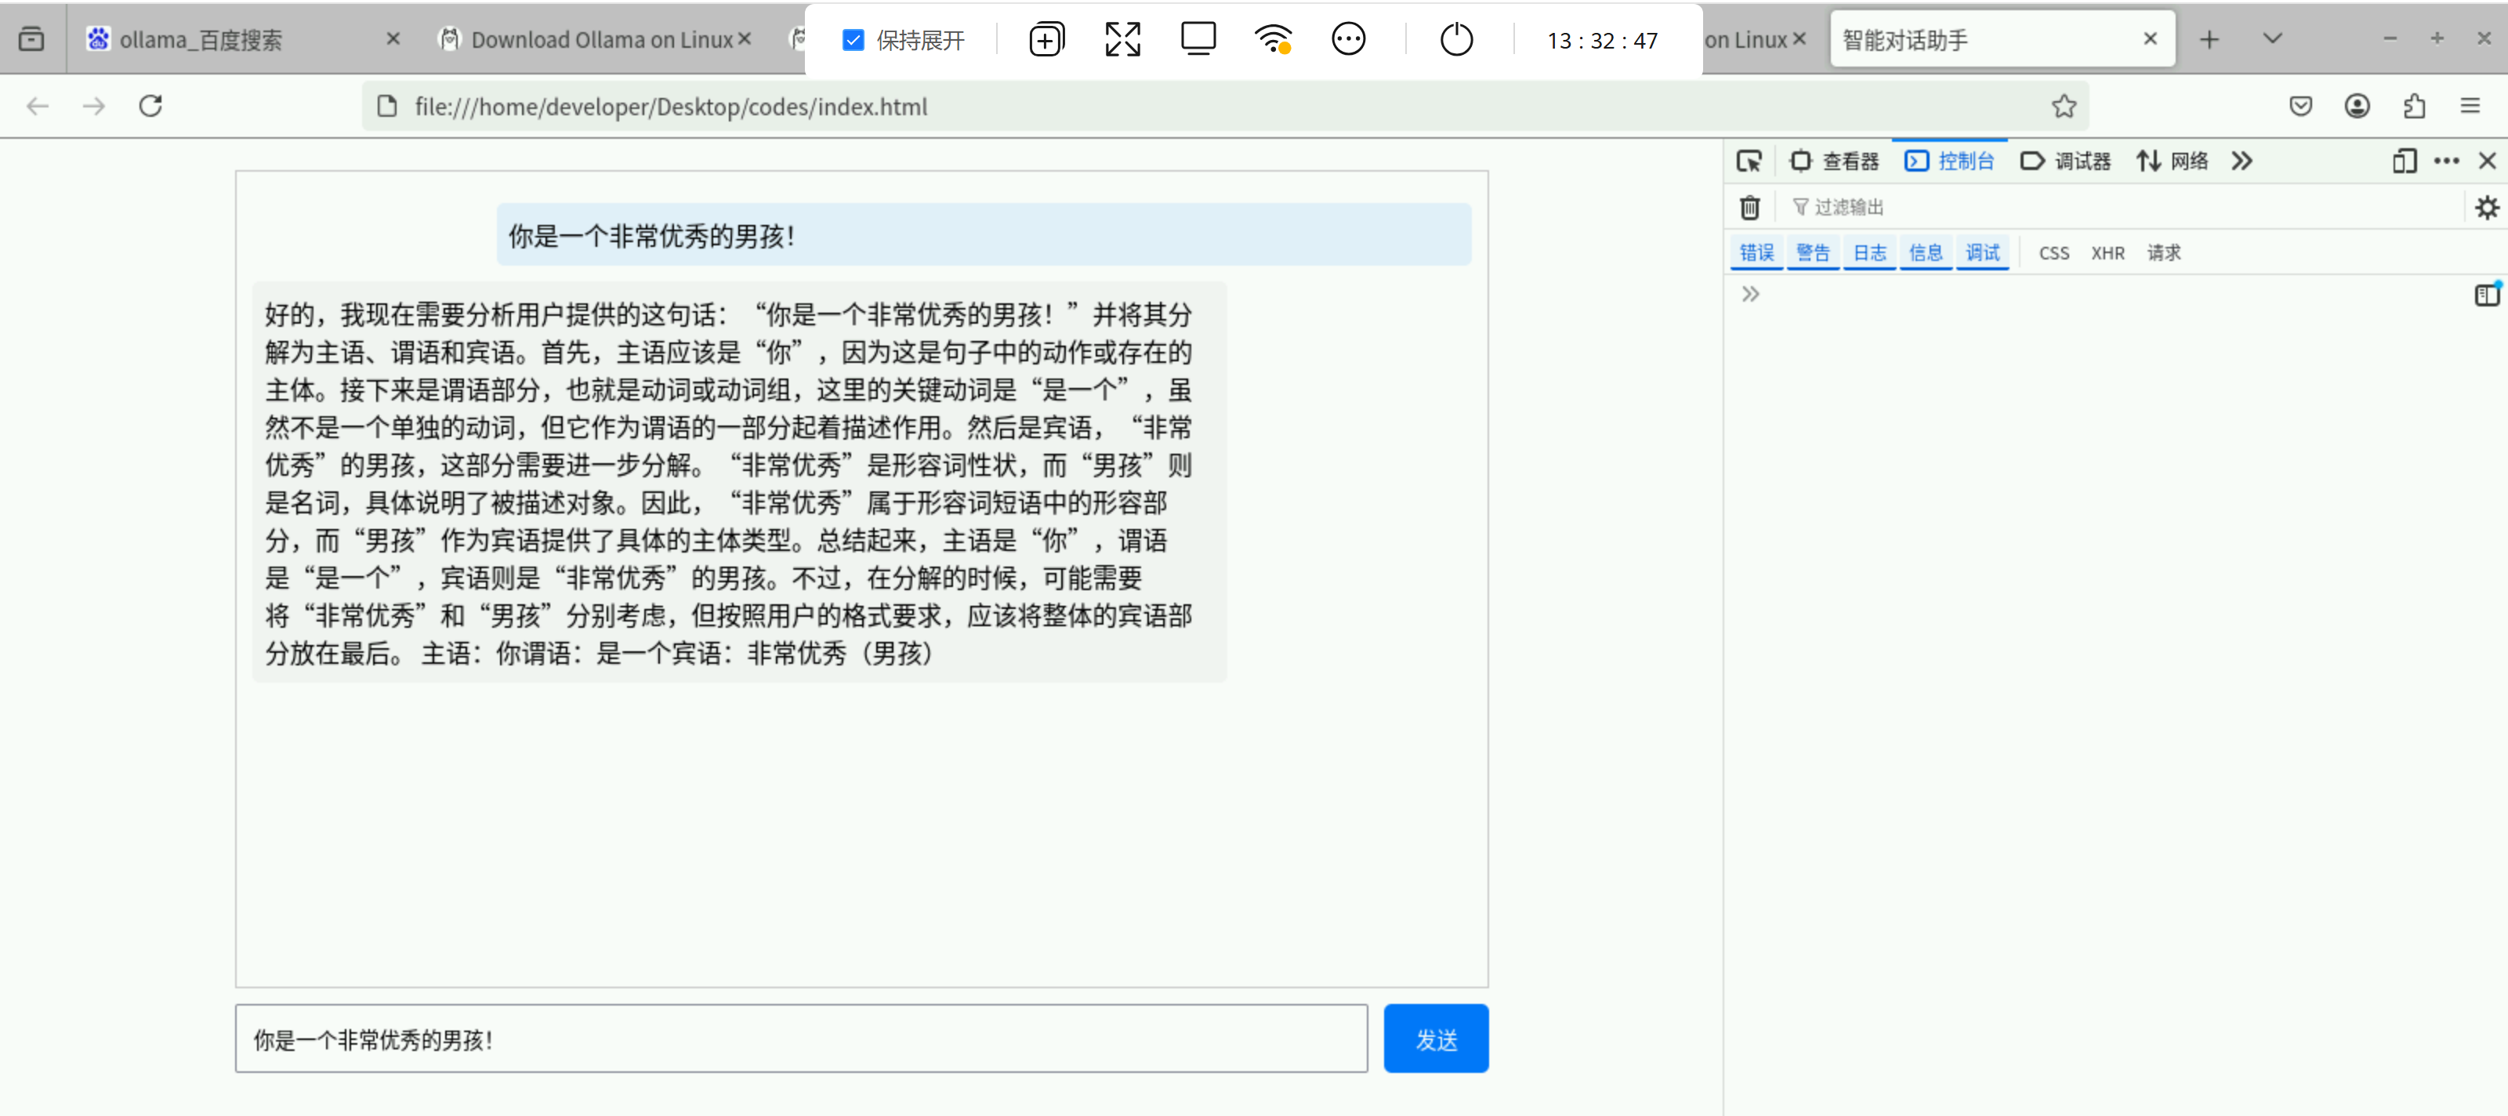Click the devtools element picker icon
Image resolution: width=2508 pixels, height=1116 pixels.
(1749, 161)
